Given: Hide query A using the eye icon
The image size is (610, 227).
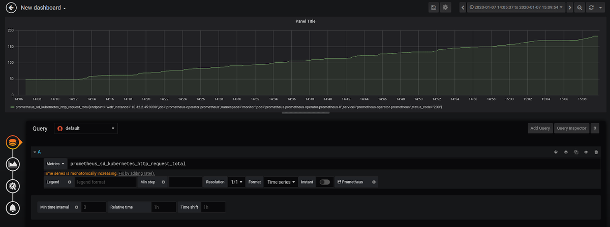Looking at the screenshot, I should tap(586, 152).
